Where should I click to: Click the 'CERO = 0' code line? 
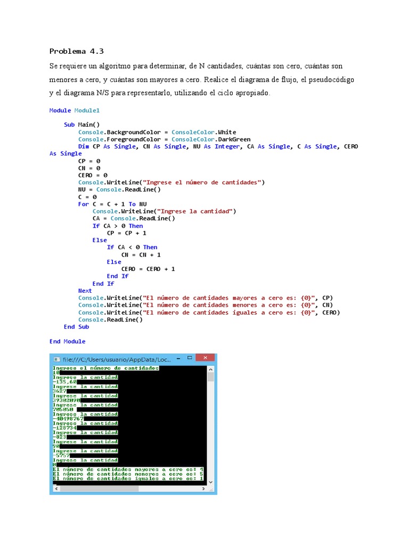point(93,176)
